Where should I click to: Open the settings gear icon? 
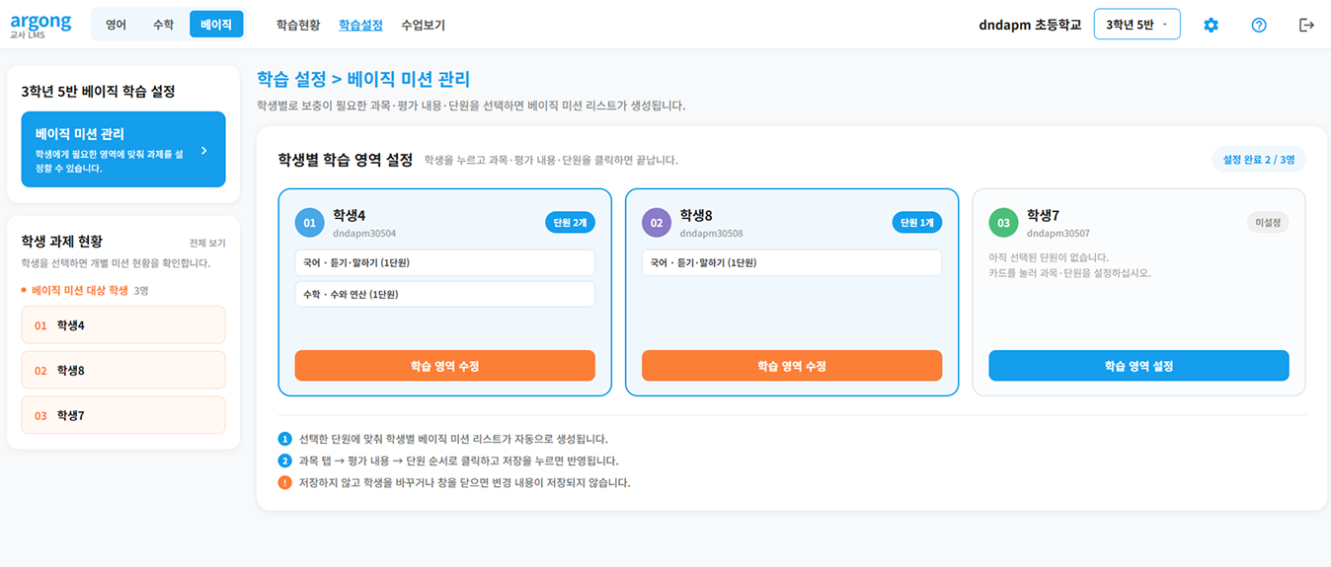coord(1211,25)
